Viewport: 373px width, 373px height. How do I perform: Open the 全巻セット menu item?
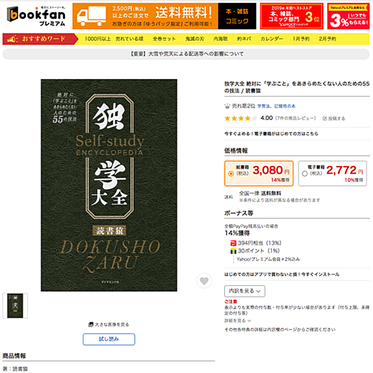(164, 39)
